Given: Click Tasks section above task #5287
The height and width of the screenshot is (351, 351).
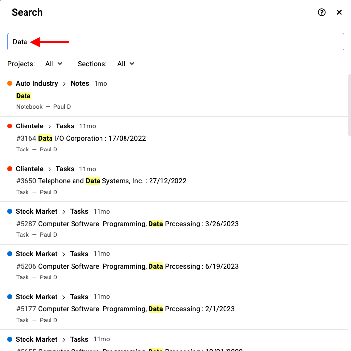Looking at the screenshot, I should [79, 211].
